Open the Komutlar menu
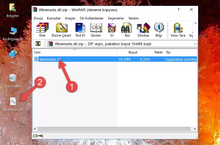Image resolution: width=220 pixels, height=145 pixels. point(54,18)
